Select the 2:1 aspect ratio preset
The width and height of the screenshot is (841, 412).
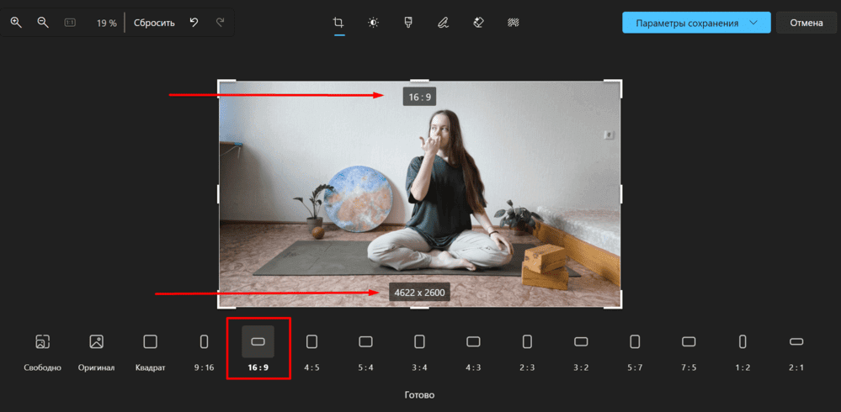point(796,351)
